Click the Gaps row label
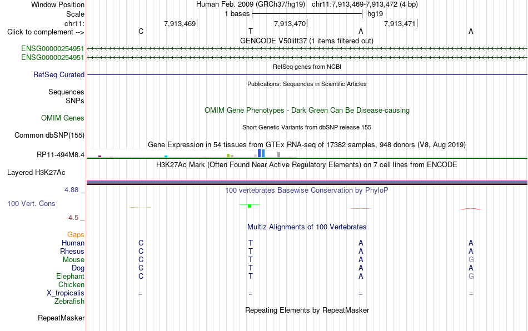 (x=76, y=234)
